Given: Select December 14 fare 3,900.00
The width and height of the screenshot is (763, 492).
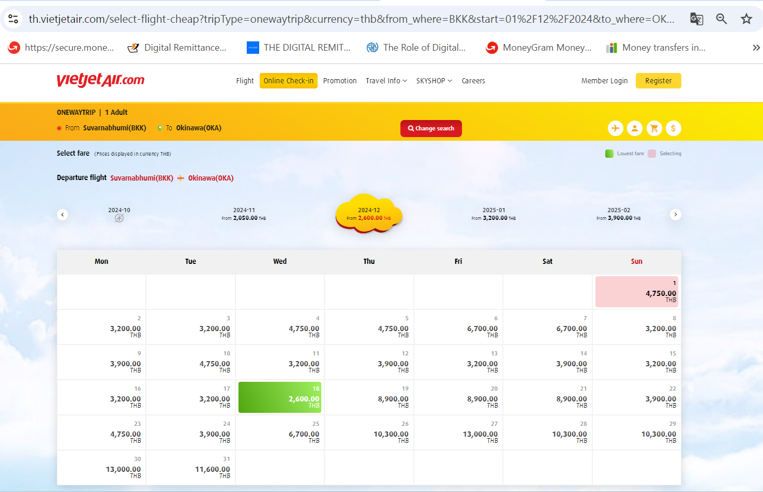Looking at the screenshot, I should (x=548, y=362).
